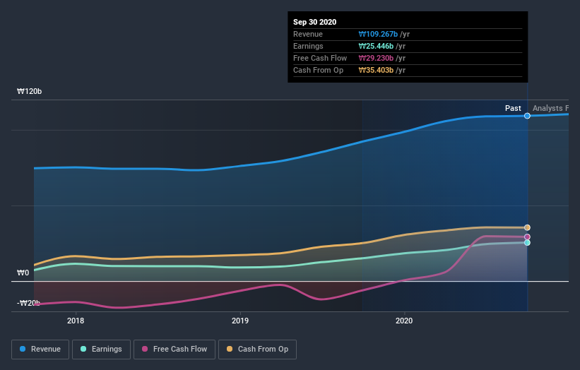Click the Sep 30 2020 tooltip date

[x=315, y=22]
